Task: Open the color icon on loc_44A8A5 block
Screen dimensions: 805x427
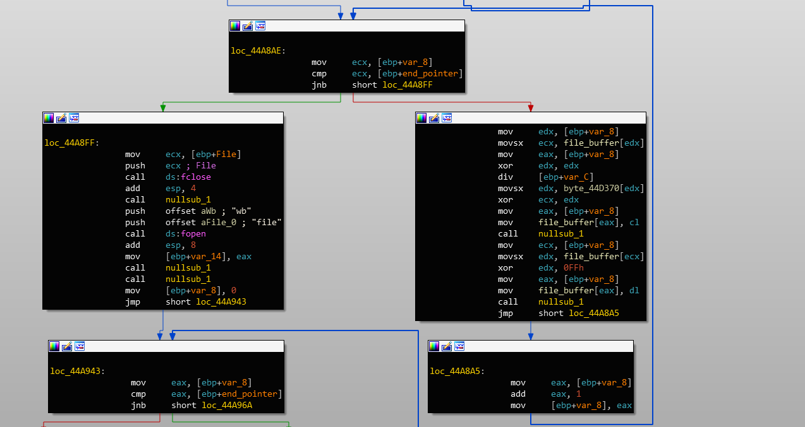Action: 434,346
